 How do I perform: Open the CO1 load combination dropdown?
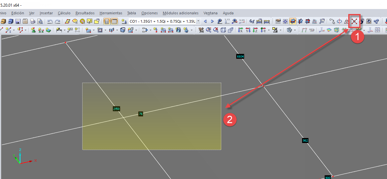pos(199,21)
